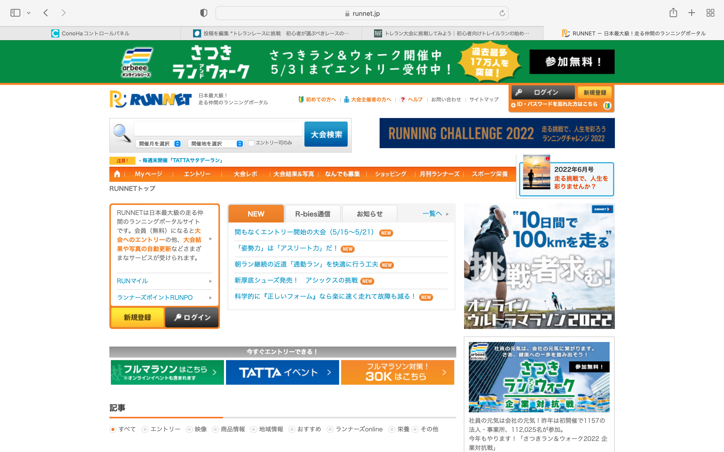This screenshot has width=724, height=452.
Task: Open the 開催月を選択 dropdown
Action: click(159, 143)
